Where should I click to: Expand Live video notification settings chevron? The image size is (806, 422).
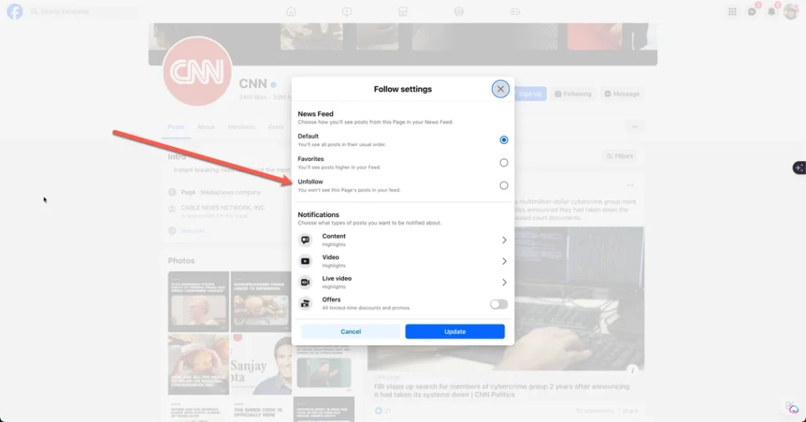(505, 282)
